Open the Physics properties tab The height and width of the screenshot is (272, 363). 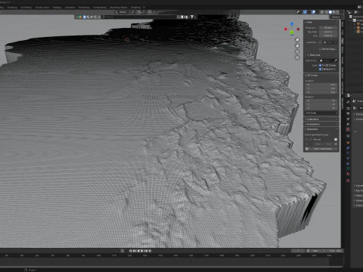tap(348, 159)
